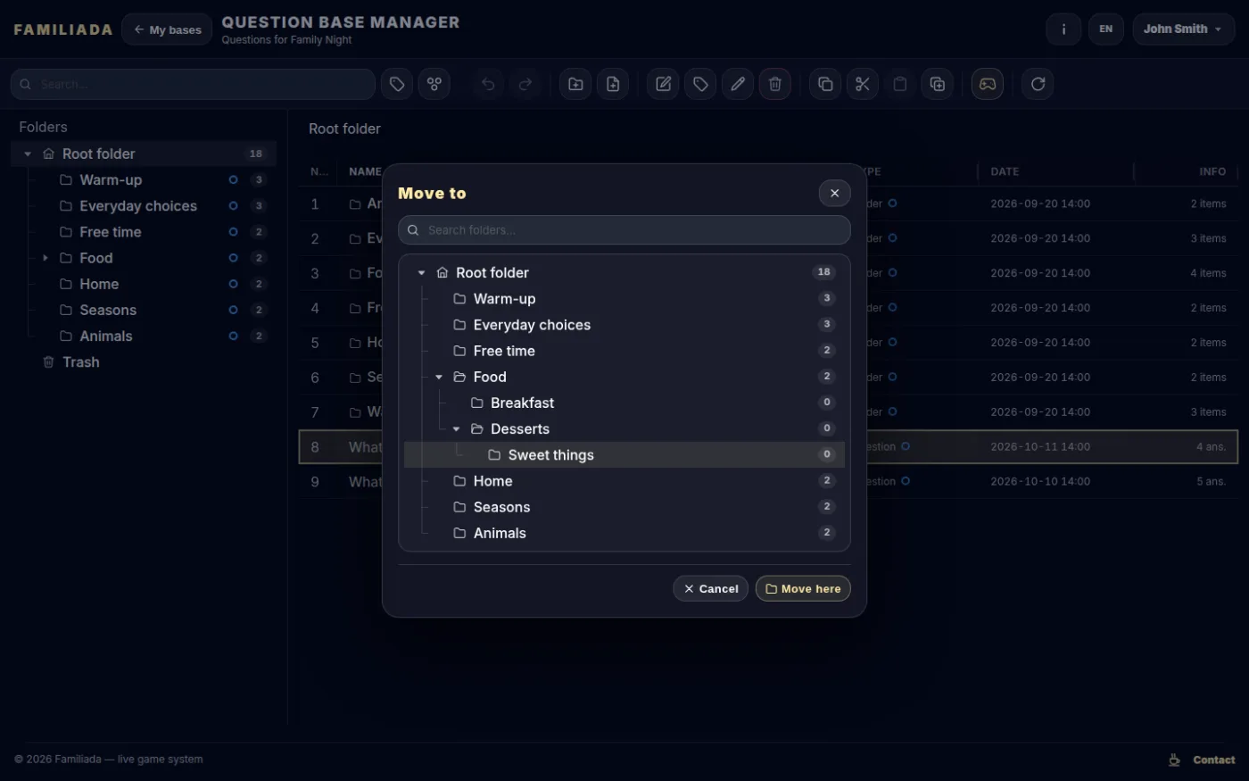Image resolution: width=1249 pixels, height=781 pixels.
Task: Click the trash delete toolbar icon
Action: [774, 84]
